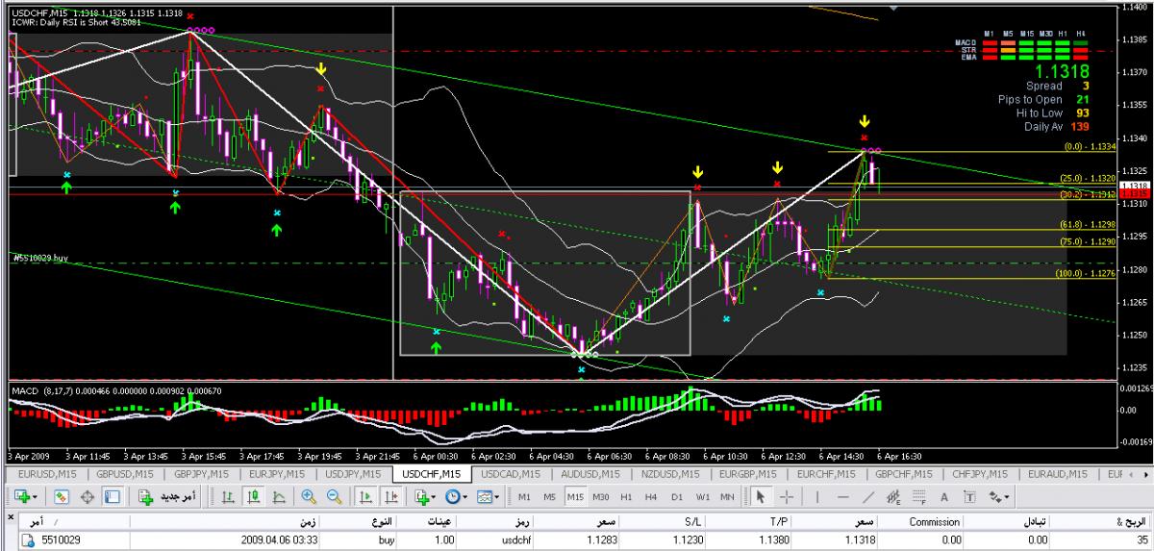Open the indicators list dropdown

click(424, 497)
